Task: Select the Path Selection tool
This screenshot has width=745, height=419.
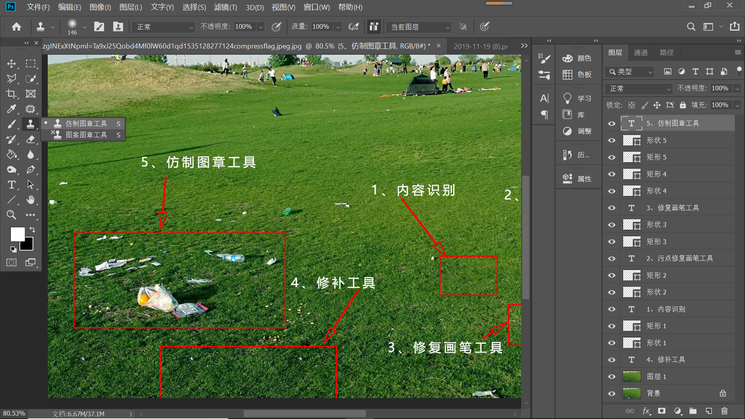Action: [x=31, y=185]
